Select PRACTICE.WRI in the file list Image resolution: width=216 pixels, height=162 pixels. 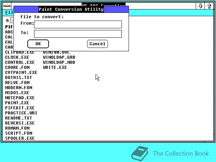click(21, 113)
